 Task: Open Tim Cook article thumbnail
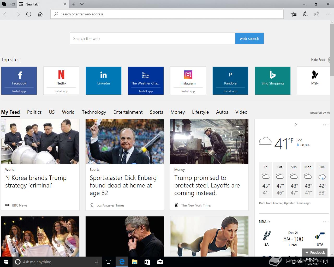pyautogui.click(x=125, y=236)
